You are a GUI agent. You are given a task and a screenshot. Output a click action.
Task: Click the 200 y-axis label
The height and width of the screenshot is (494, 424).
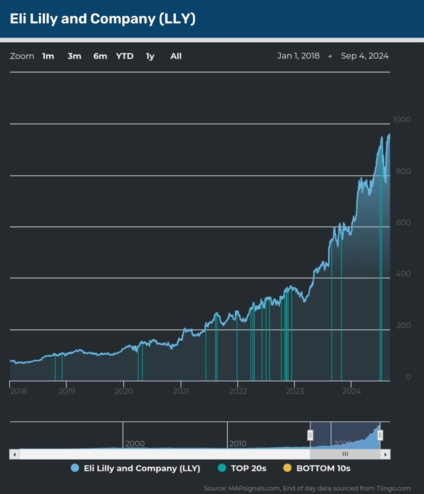pyautogui.click(x=403, y=325)
